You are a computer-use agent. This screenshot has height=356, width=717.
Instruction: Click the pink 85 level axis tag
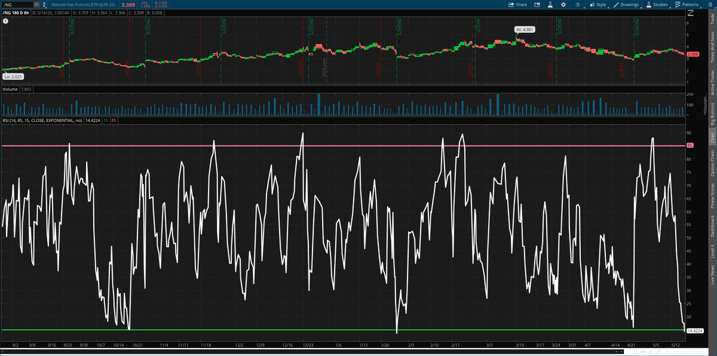coord(690,145)
